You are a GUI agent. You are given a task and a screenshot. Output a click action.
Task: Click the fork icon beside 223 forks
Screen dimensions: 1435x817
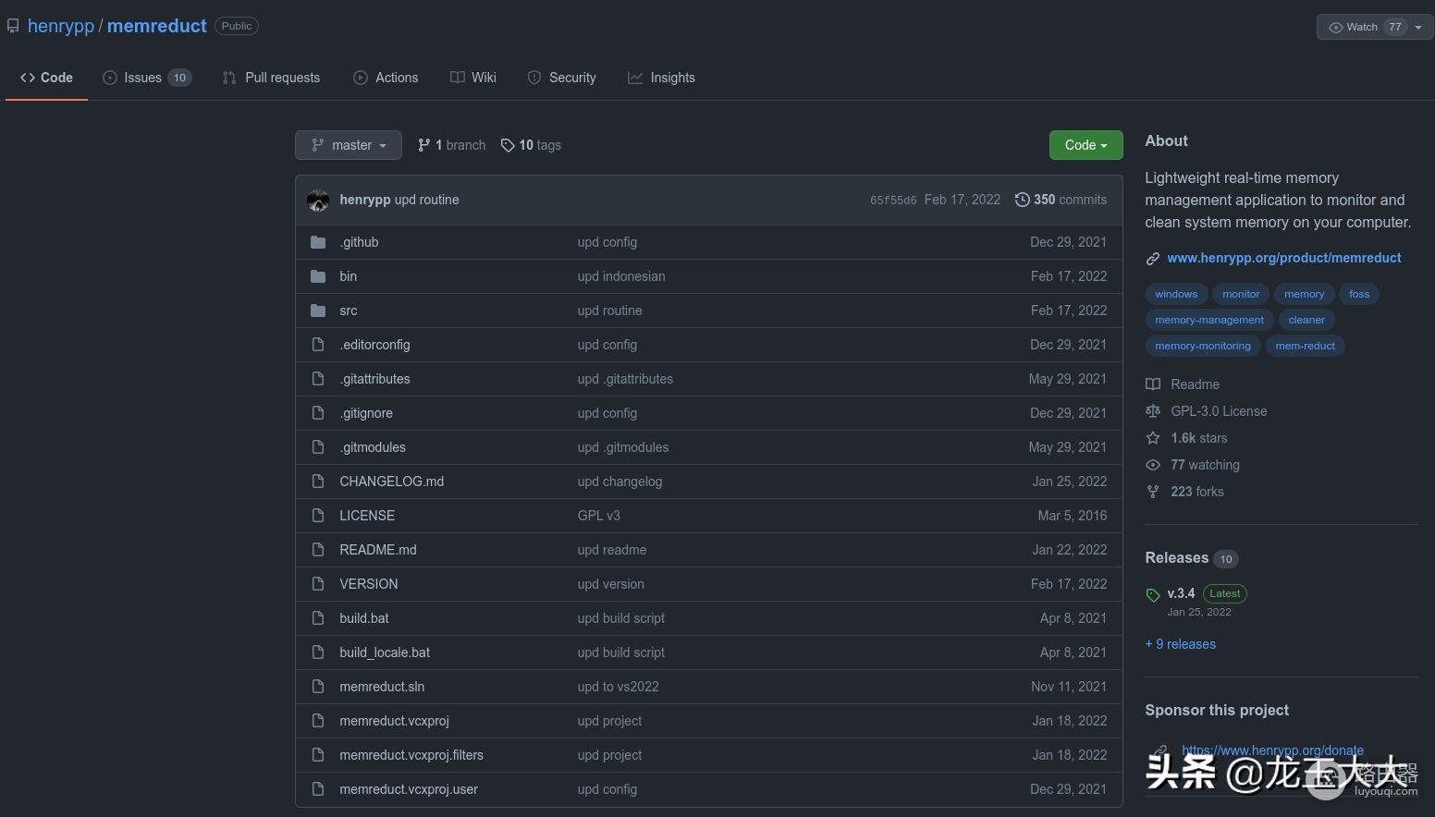[x=1153, y=492]
